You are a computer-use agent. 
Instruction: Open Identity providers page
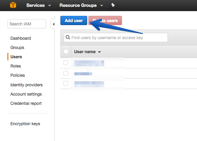pos(26,85)
